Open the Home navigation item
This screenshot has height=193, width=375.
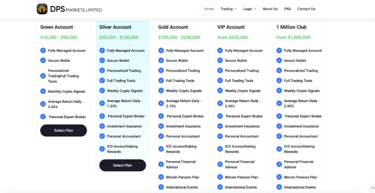pyautogui.click(x=209, y=9)
